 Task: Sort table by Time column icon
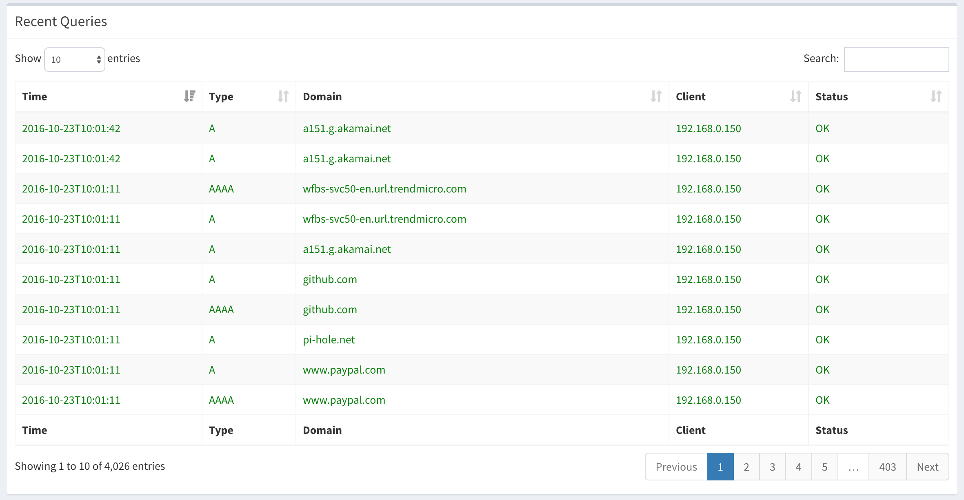pyautogui.click(x=189, y=96)
